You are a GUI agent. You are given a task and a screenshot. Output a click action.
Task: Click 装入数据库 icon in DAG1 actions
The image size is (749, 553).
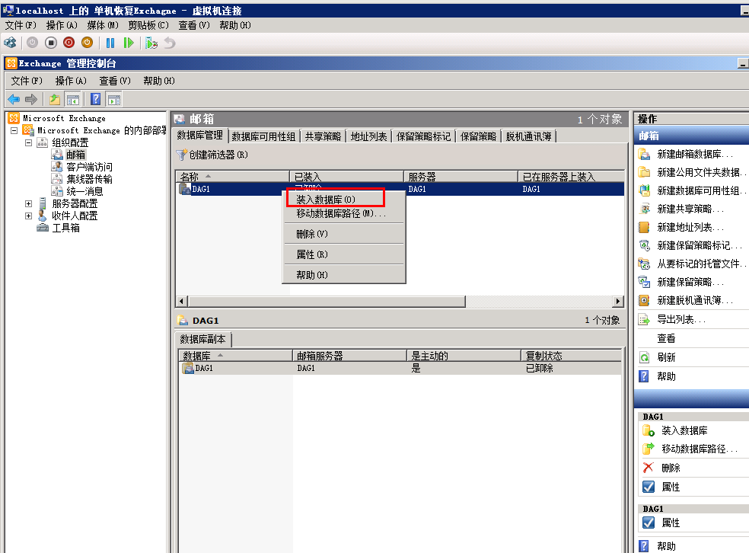tap(649, 430)
